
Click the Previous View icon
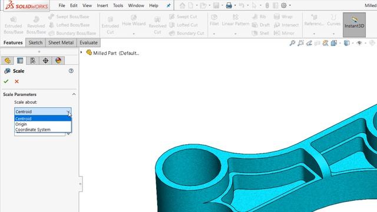[309, 43]
